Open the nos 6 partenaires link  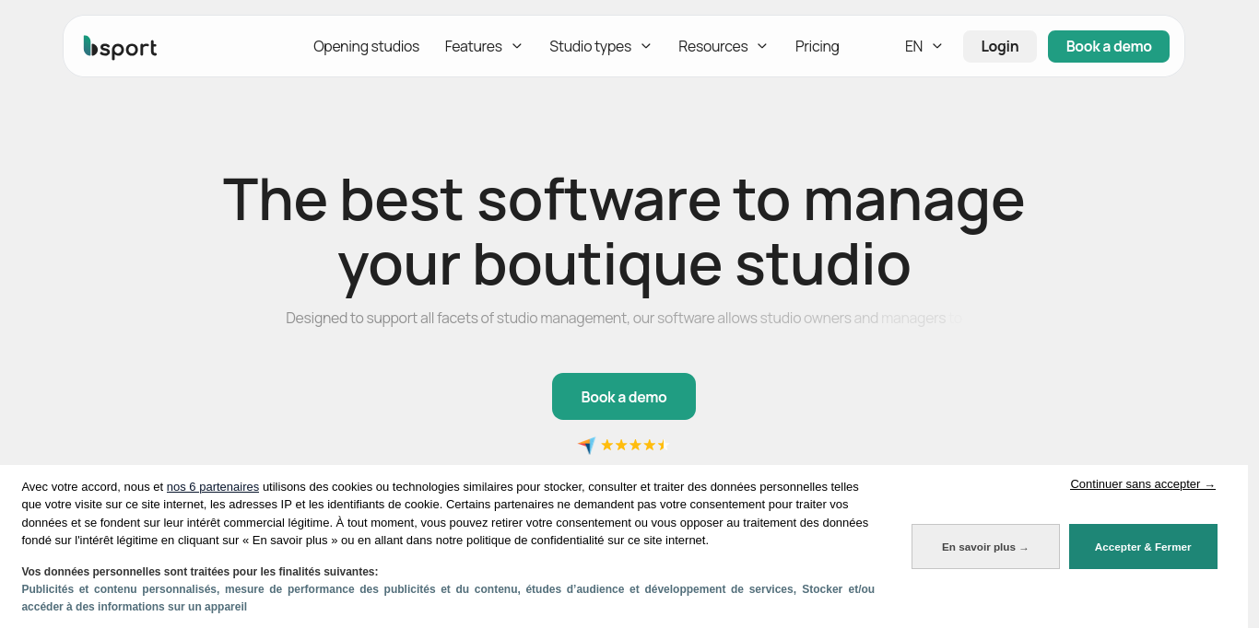[x=213, y=487]
